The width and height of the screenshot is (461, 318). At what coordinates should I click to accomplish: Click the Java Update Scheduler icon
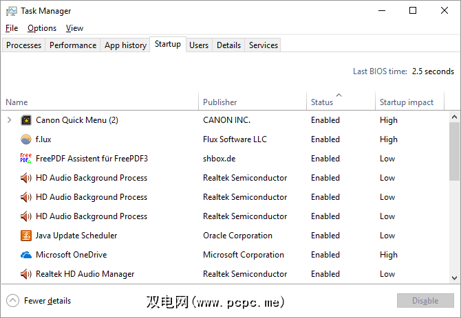pyautogui.click(x=26, y=236)
